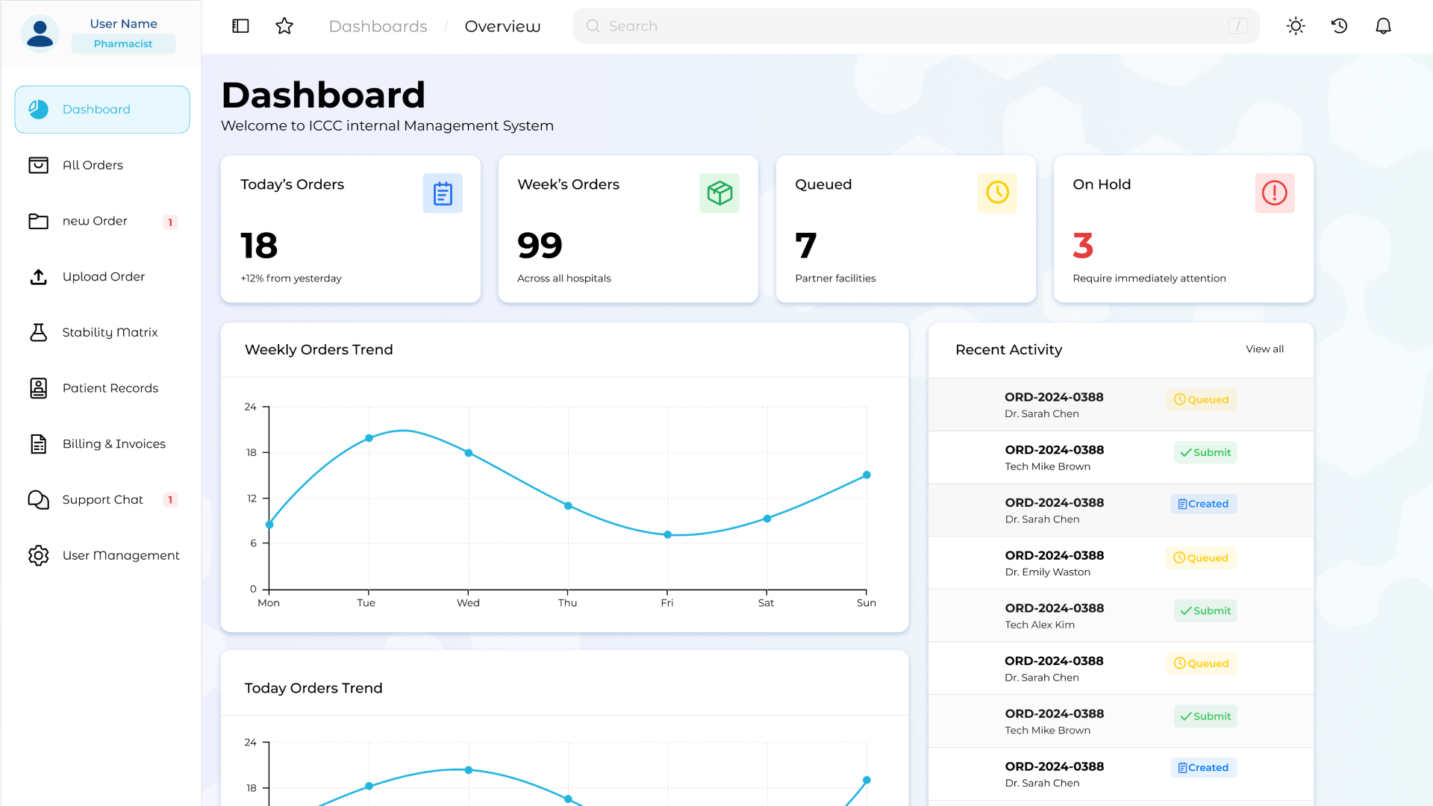Screen dimensions: 1433x806
Task: Expand the User Management settings
Action: click(x=38, y=555)
